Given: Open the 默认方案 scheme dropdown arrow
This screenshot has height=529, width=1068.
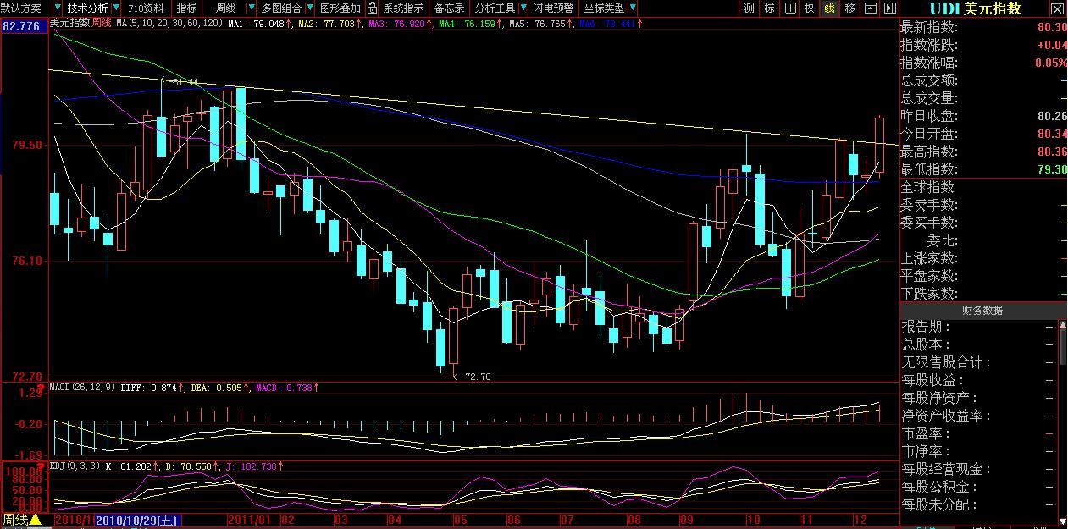Looking at the screenshot, I should [57, 8].
